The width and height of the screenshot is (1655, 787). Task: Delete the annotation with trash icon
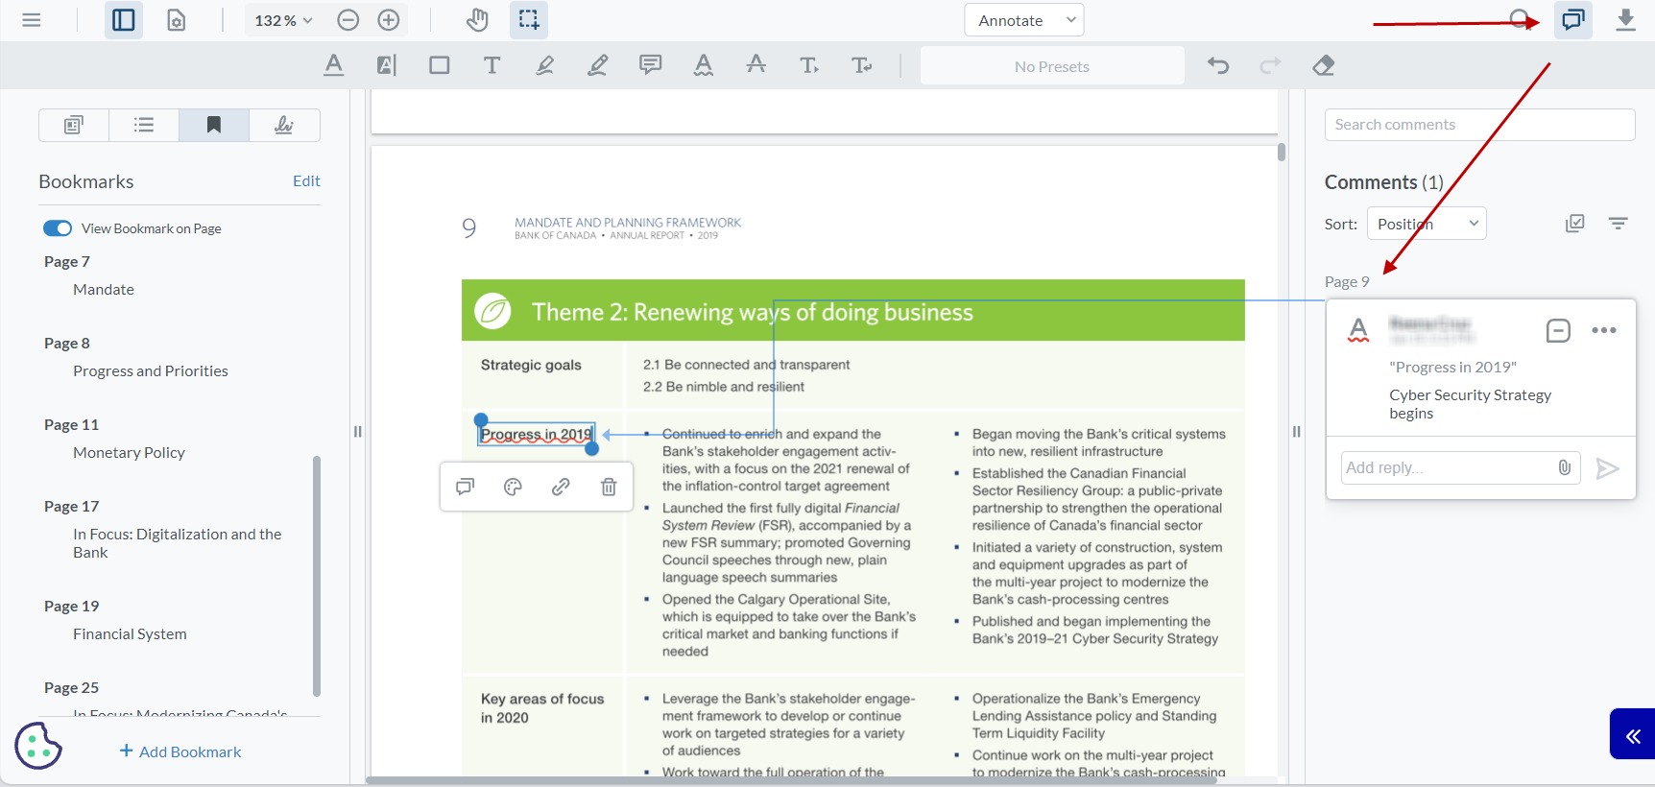(609, 487)
